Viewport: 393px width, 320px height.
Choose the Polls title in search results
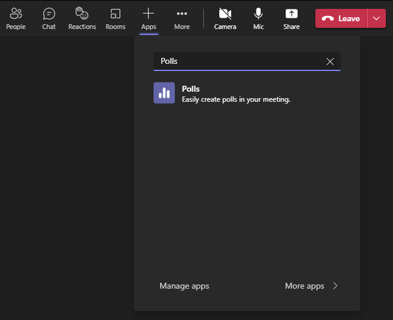[191, 89]
